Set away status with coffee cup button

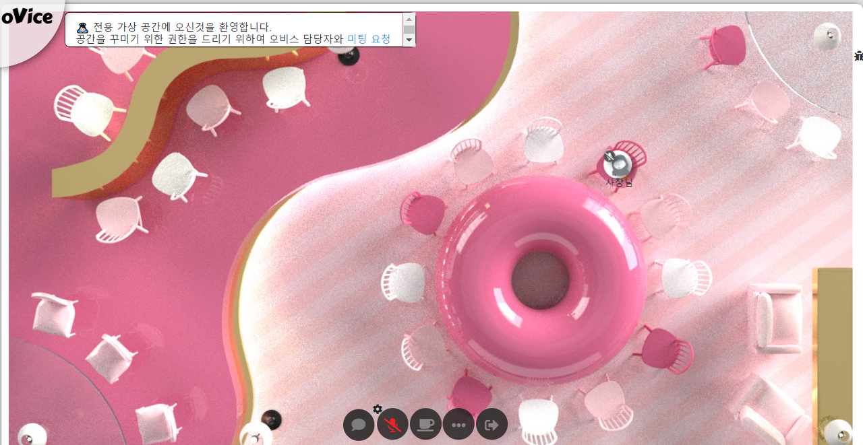(425, 425)
